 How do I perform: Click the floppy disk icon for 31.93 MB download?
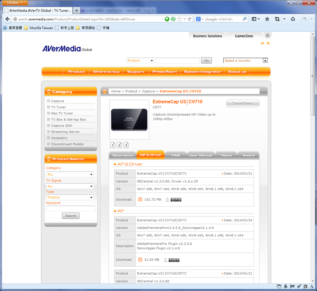tap(140, 260)
